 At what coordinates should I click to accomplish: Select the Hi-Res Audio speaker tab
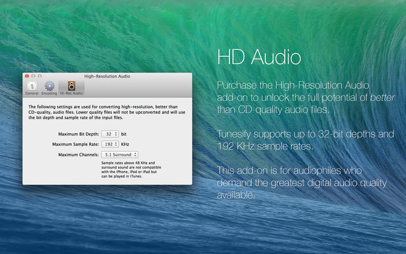pos(72,88)
